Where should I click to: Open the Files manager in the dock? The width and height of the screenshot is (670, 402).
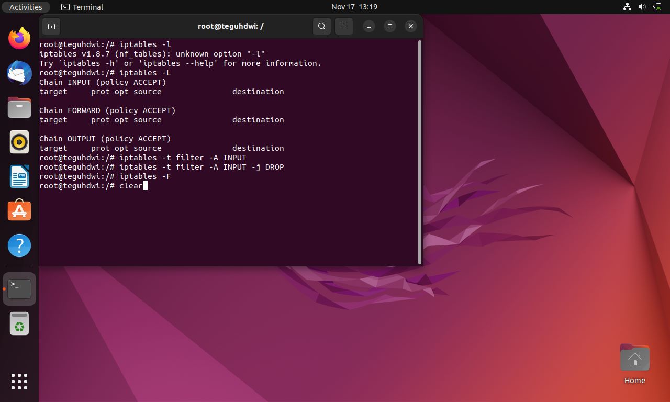coord(19,107)
